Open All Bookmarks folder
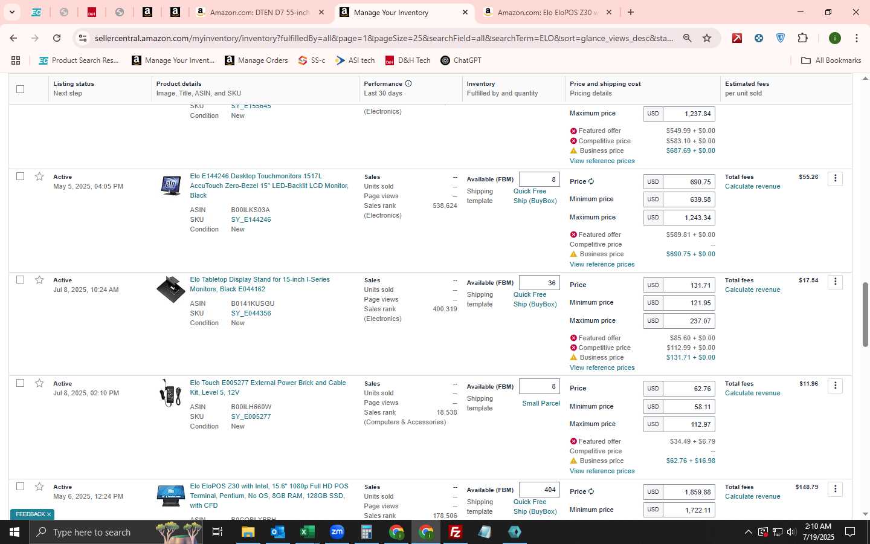The height and width of the screenshot is (544, 870). [x=831, y=60]
